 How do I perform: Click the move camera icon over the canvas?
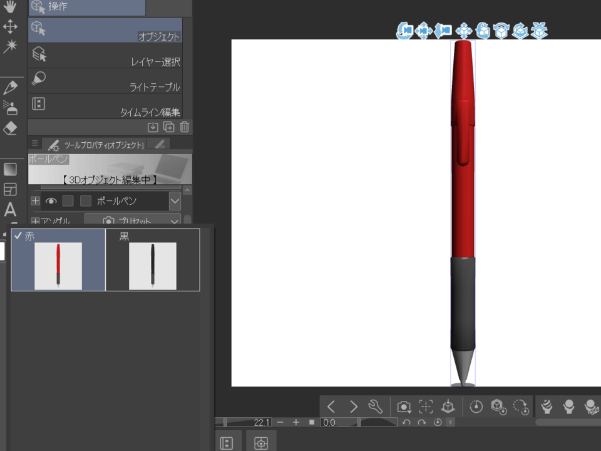click(x=423, y=31)
